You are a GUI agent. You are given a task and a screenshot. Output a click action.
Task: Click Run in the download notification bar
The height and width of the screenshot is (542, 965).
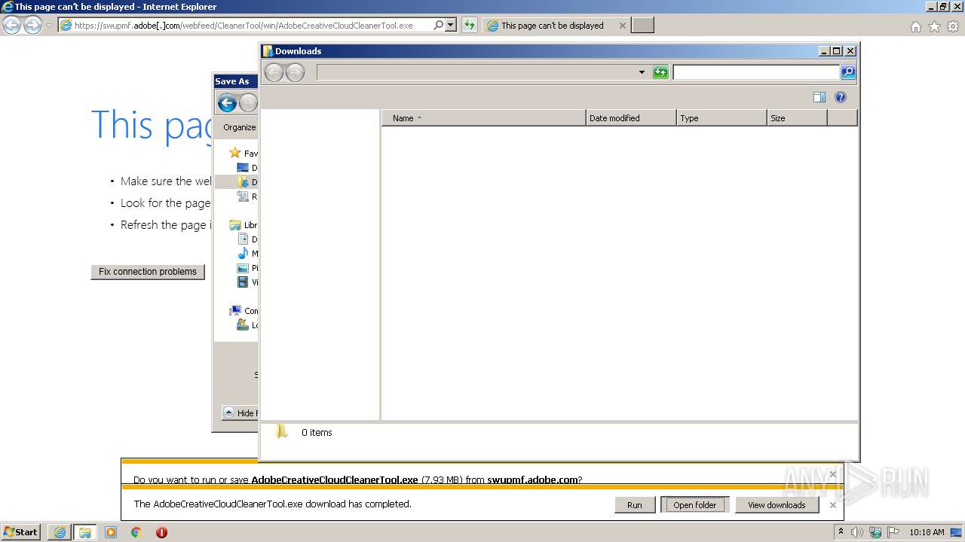(635, 505)
